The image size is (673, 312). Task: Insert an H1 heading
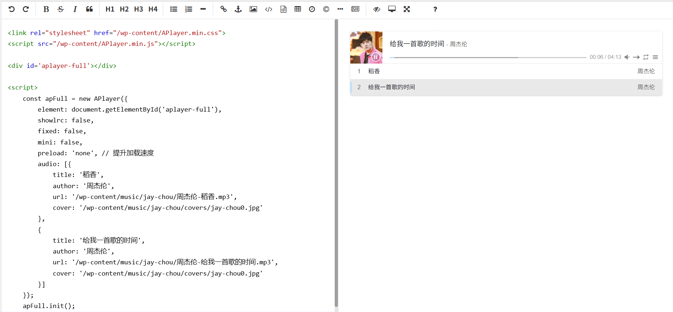click(x=110, y=9)
